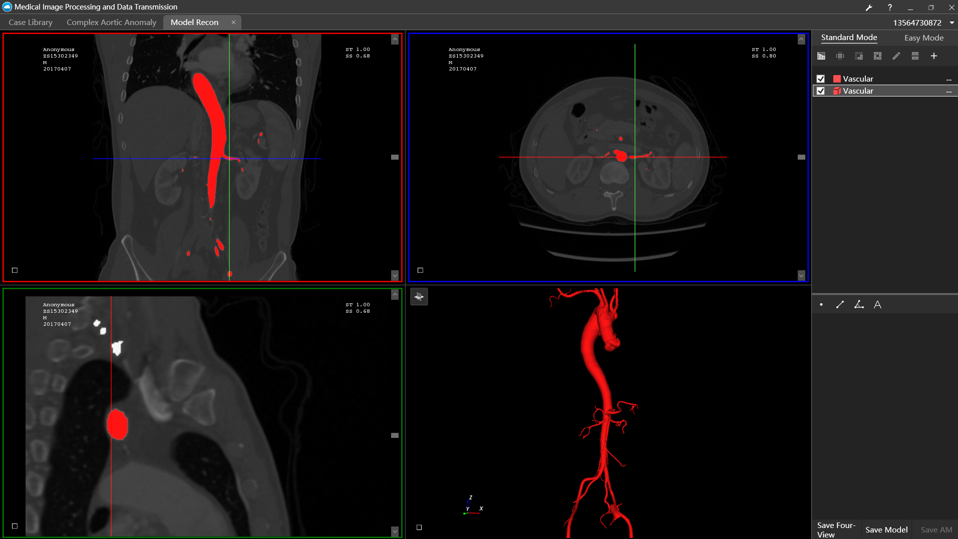Select the layer merge tool
Image resolution: width=958 pixels, height=539 pixels.
915,56
